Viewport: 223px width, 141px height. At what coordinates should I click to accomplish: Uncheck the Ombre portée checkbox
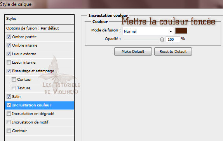pos(9,37)
